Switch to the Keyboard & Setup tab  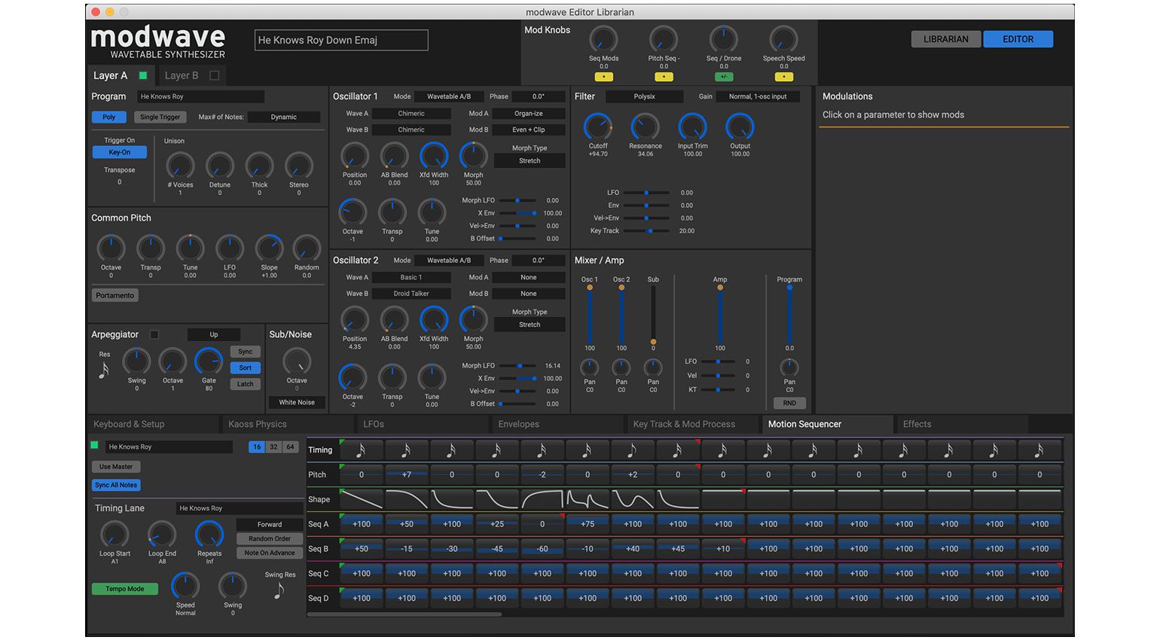(154, 424)
